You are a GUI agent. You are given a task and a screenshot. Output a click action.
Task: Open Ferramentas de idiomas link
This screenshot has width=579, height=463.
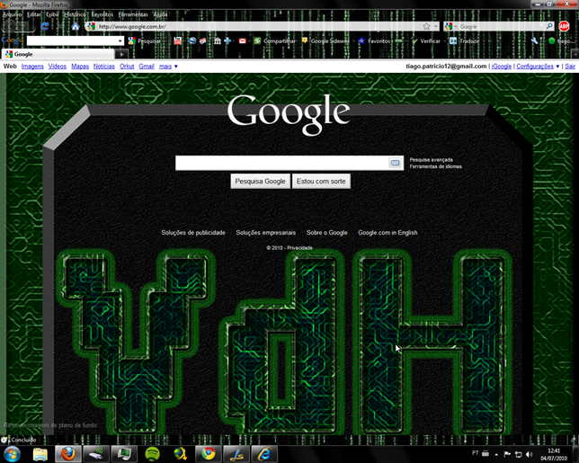click(435, 166)
